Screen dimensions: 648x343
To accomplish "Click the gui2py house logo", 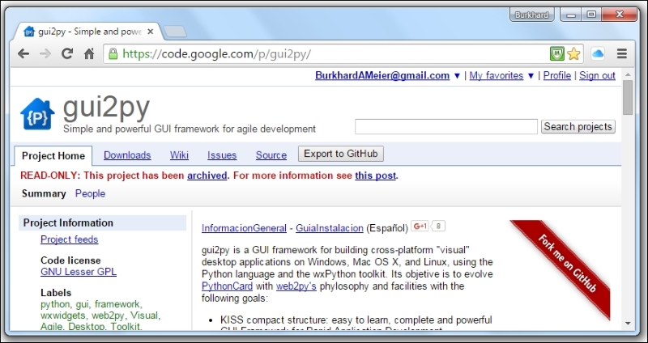I will (x=37, y=114).
